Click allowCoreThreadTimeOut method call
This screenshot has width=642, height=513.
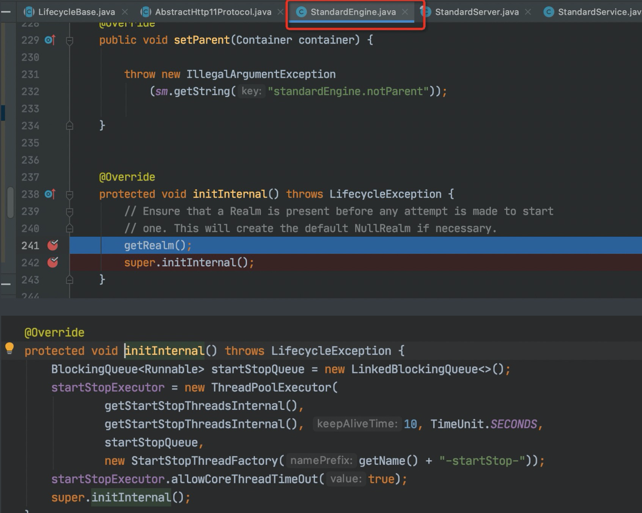(x=244, y=479)
